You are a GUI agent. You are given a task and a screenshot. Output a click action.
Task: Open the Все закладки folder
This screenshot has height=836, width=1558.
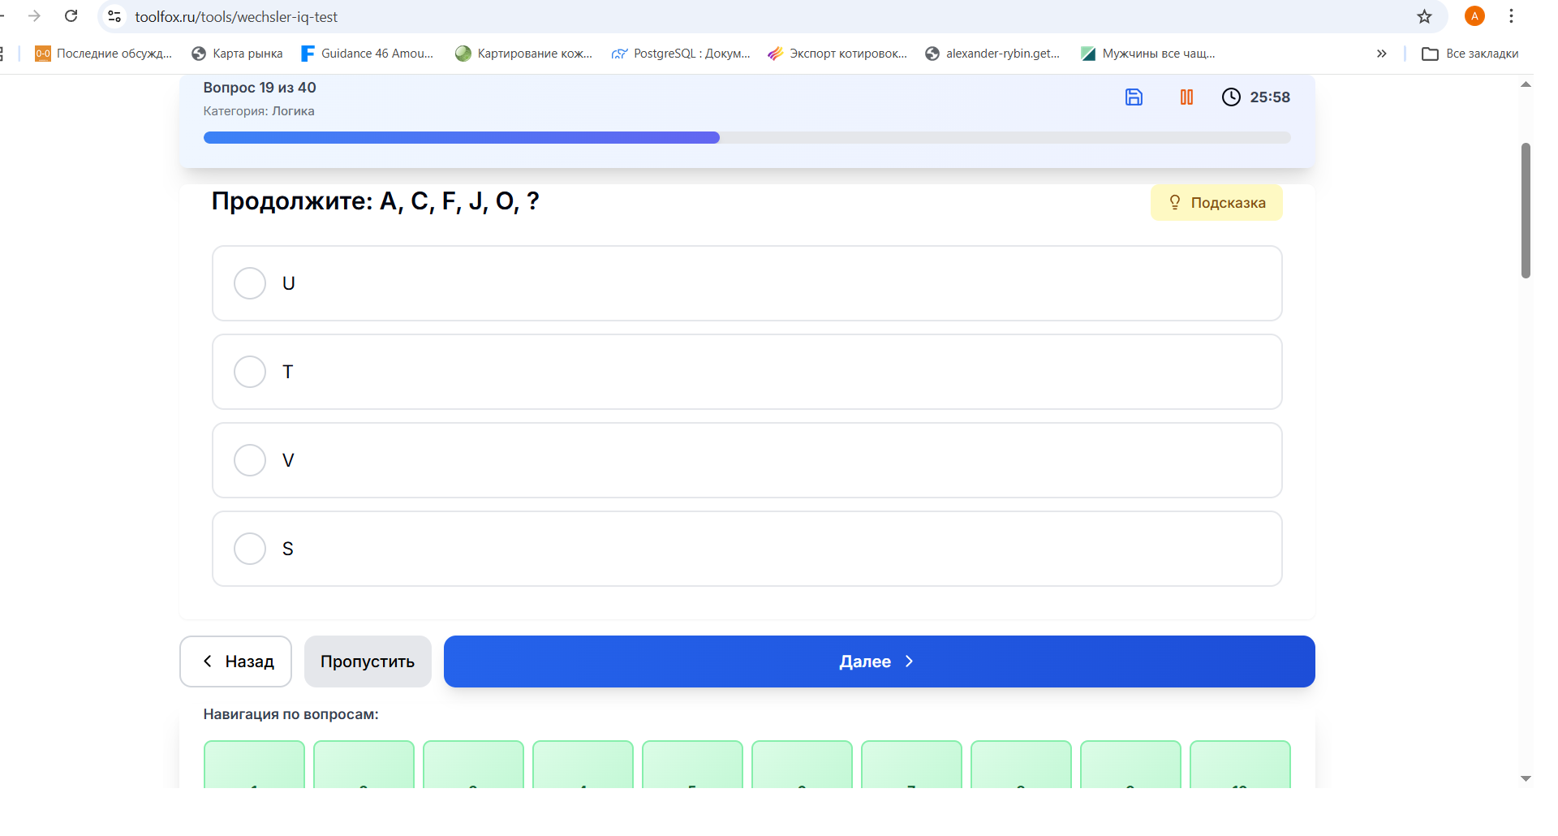[1470, 54]
